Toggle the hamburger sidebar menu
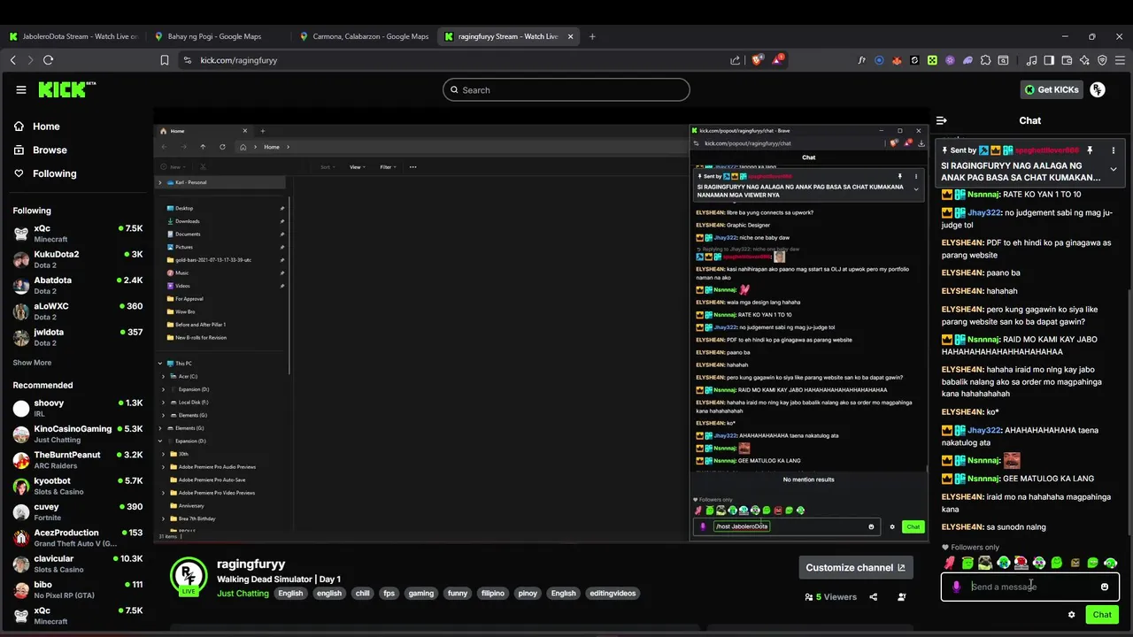1133x637 pixels. tap(21, 89)
